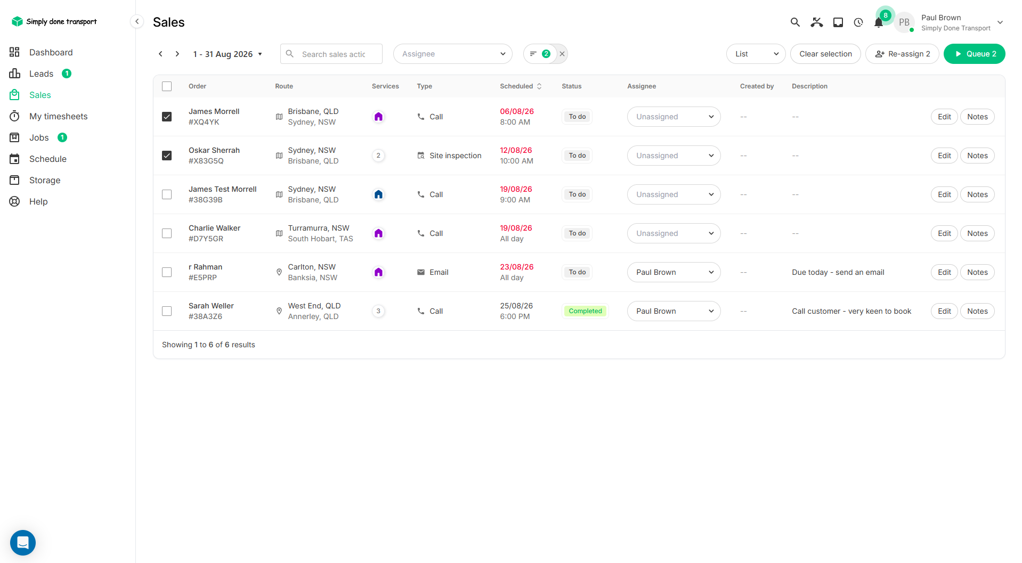Collapse the sidebar with the chevron button
The image size is (1022, 563).
(137, 21)
